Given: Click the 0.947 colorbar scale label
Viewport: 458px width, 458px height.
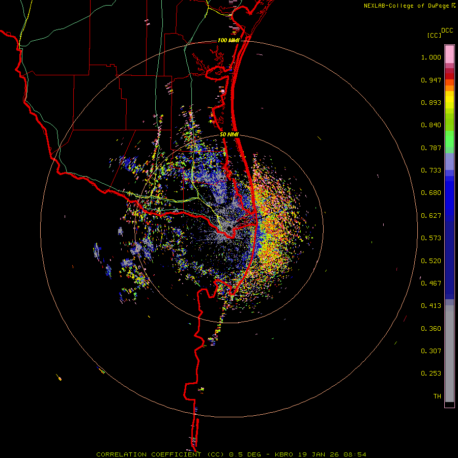Looking at the screenshot, I should (431, 80).
